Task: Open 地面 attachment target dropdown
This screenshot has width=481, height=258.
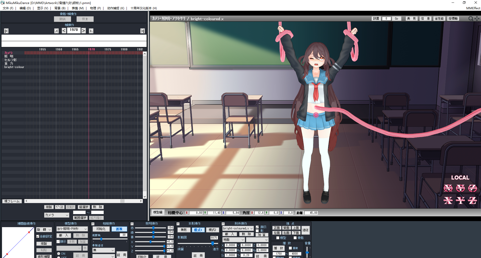Action: click(x=233, y=240)
